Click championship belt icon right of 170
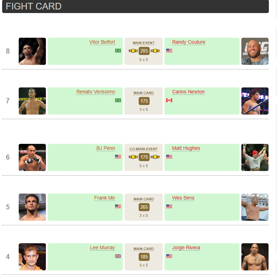This screenshot has width=277, height=275. tap(155, 157)
